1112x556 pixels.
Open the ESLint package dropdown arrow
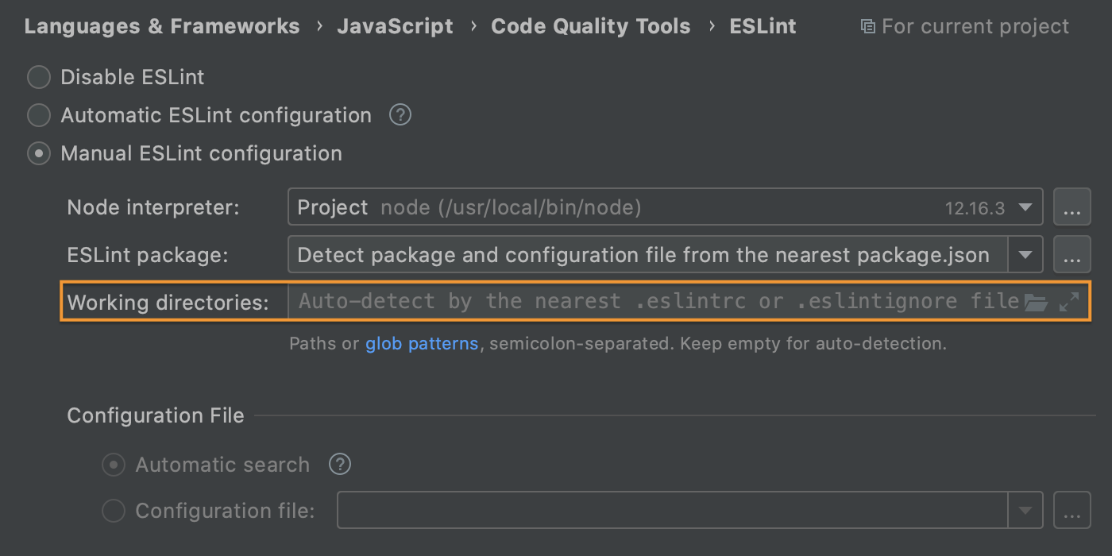coord(1025,255)
